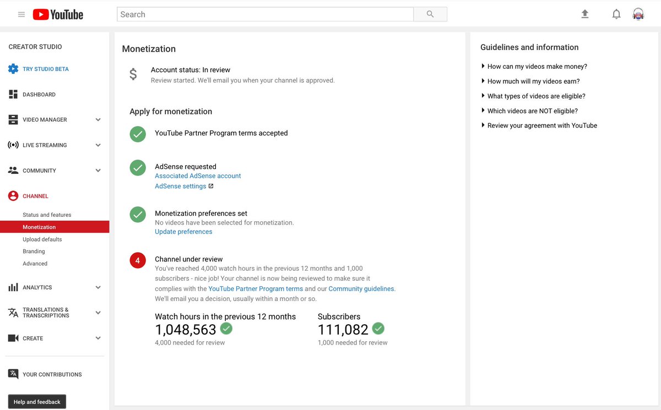This screenshot has width=661, height=410.
Task: Open TRY STUDIO BETA link
Action: (46, 69)
